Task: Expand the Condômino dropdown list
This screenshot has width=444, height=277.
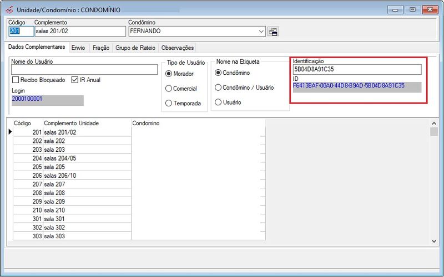Action: coord(261,32)
